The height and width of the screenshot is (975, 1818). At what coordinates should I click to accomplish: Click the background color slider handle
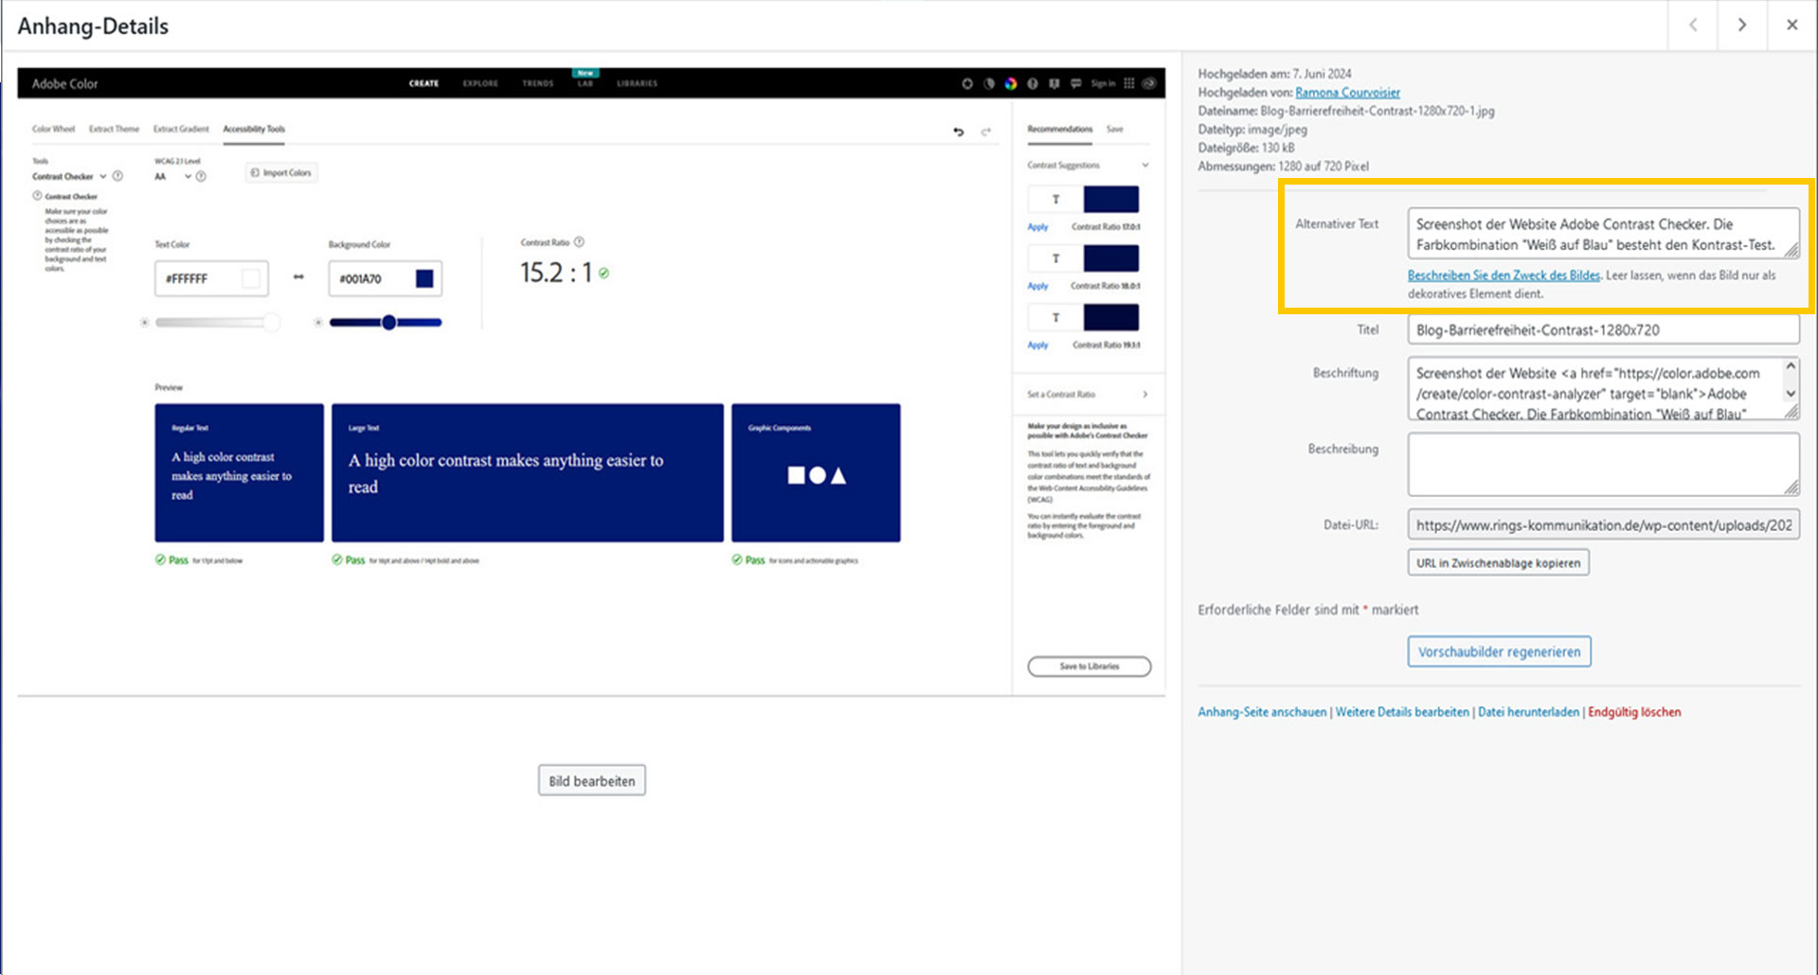[x=388, y=323]
